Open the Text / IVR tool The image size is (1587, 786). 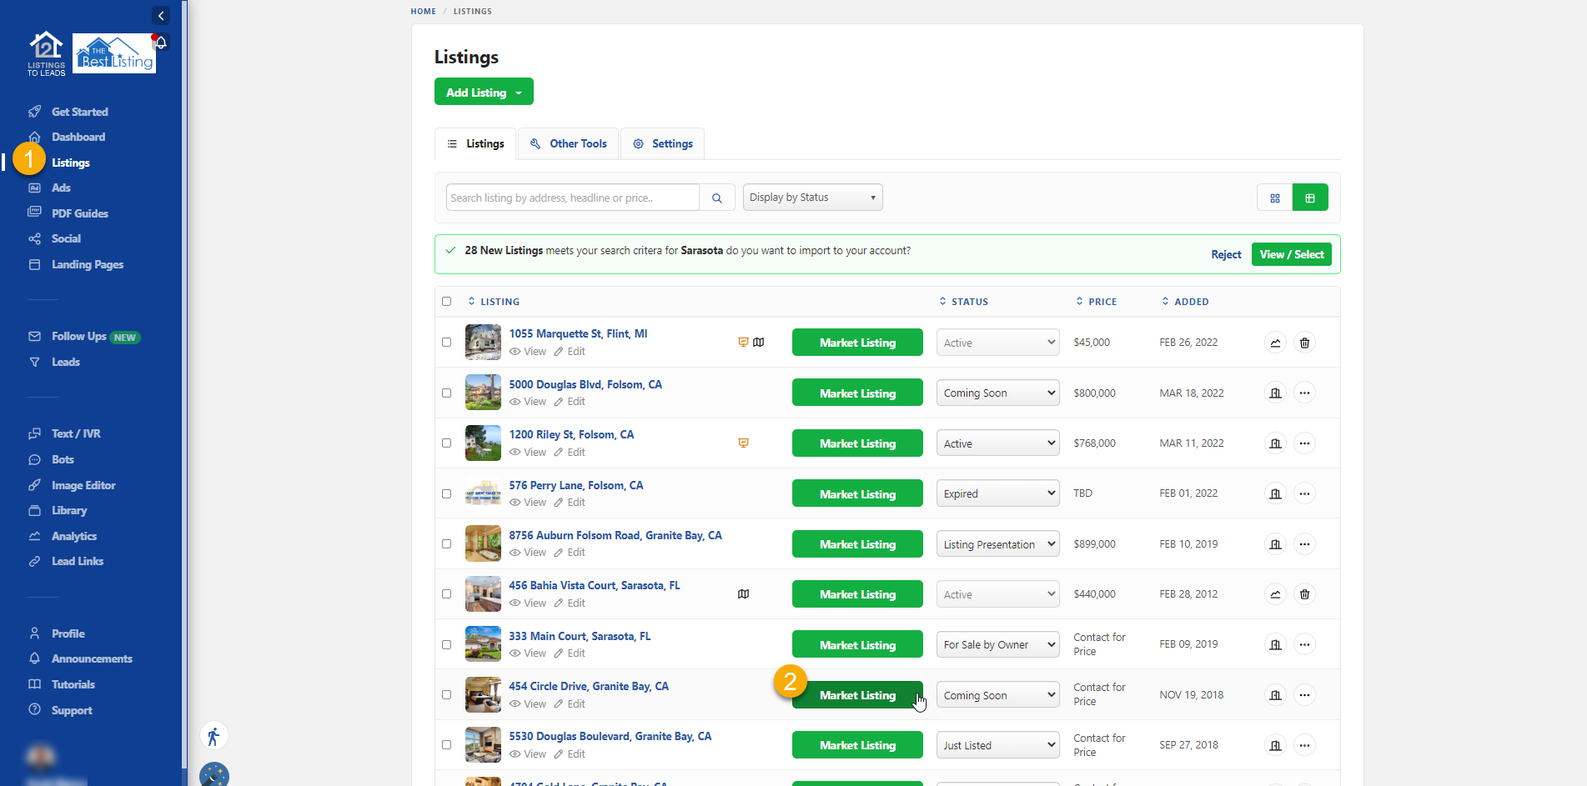tap(74, 433)
